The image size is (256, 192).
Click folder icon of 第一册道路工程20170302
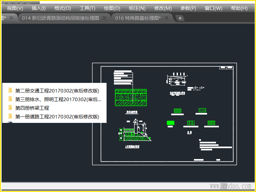coord(10,116)
